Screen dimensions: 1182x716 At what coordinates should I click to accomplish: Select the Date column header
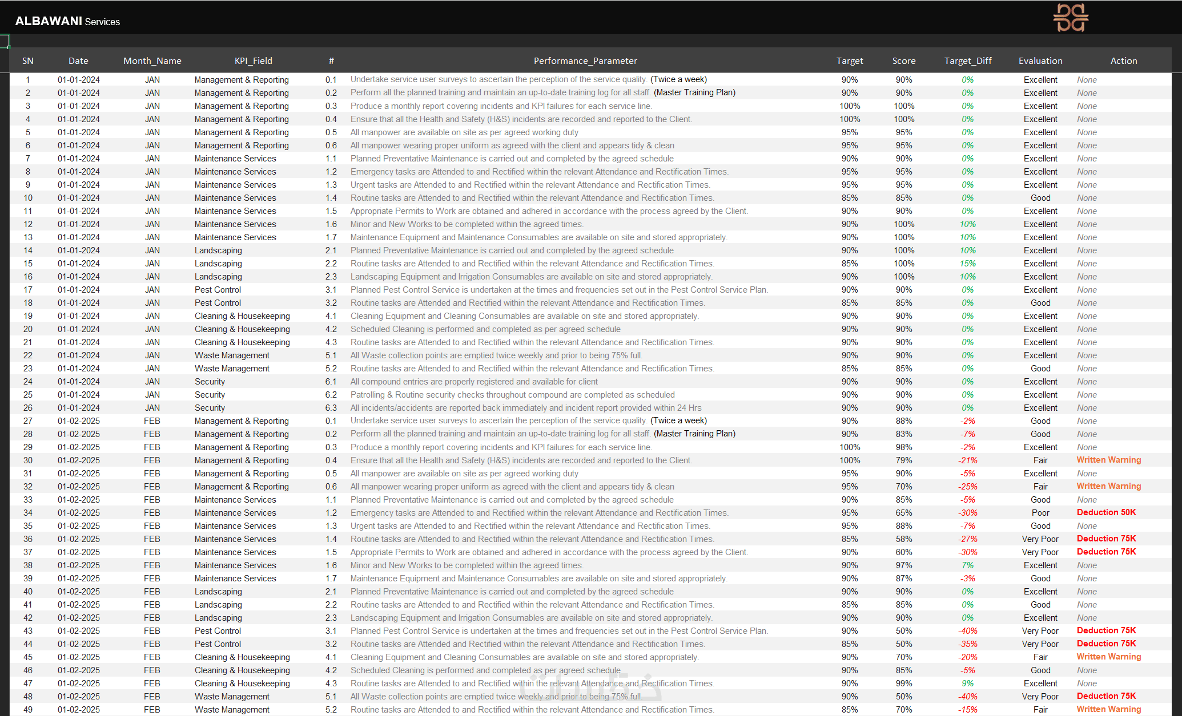coord(78,60)
